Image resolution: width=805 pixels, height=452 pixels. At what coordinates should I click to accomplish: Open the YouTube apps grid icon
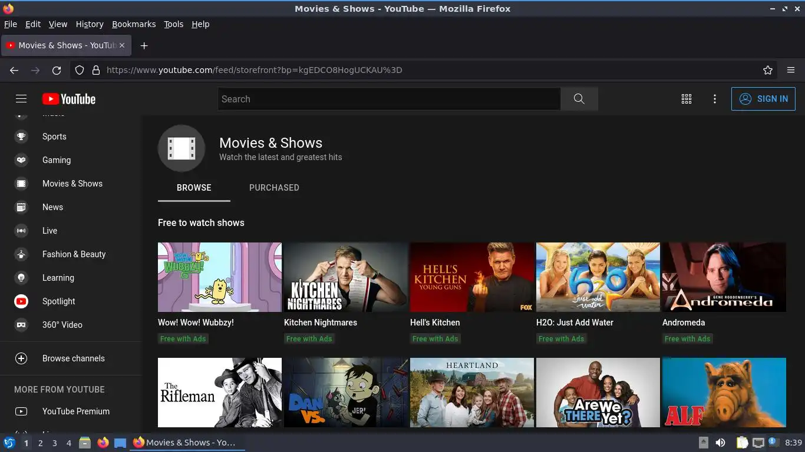[687, 99]
